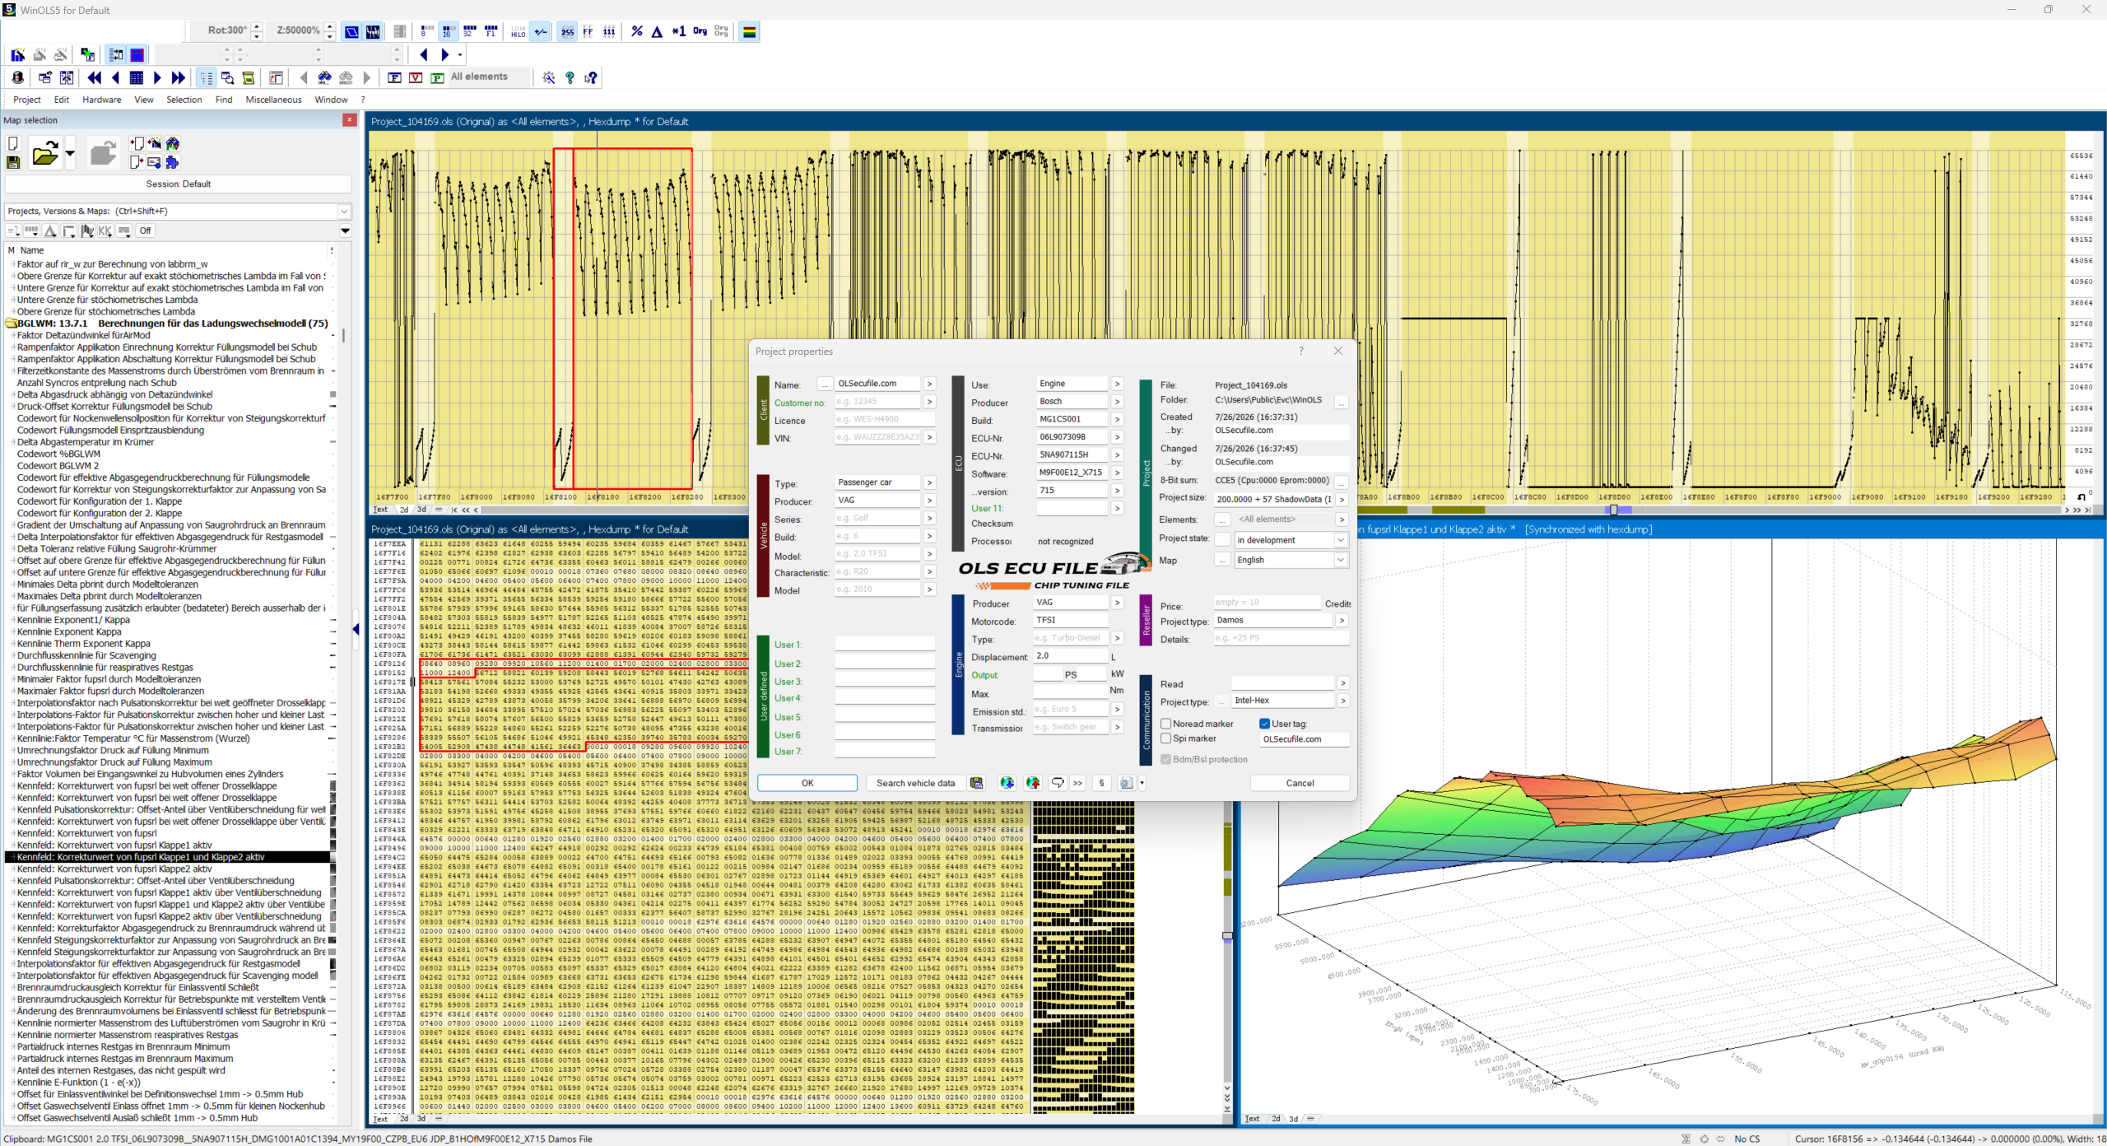The width and height of the screenshot is (2107, 1146).
Task: Jump to last with double right arrows
Action: [x=179, y=77]
